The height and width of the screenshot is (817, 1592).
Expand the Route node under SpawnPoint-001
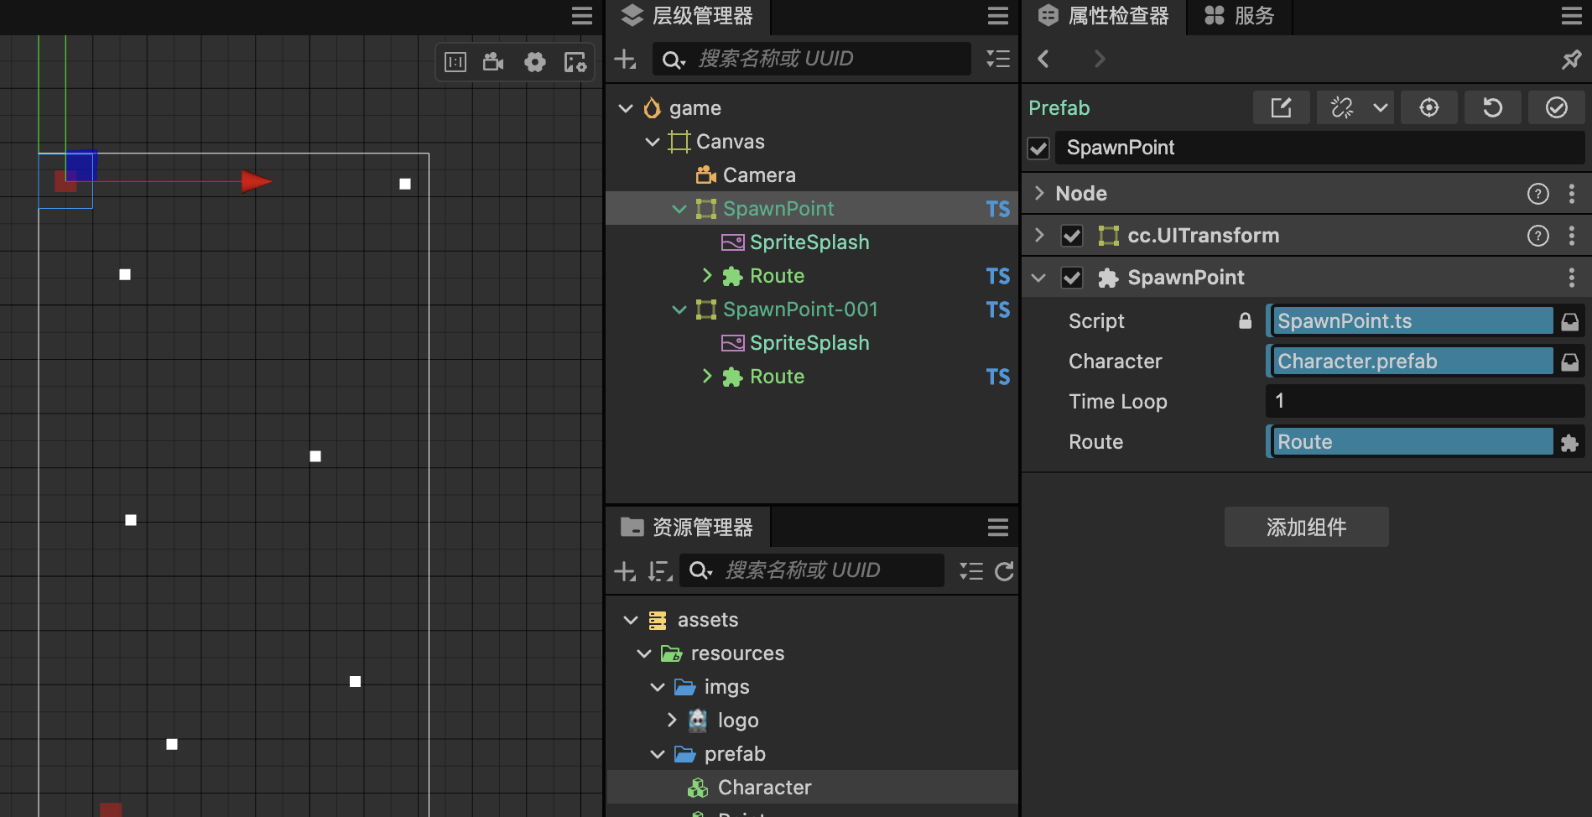coord(706,377)
